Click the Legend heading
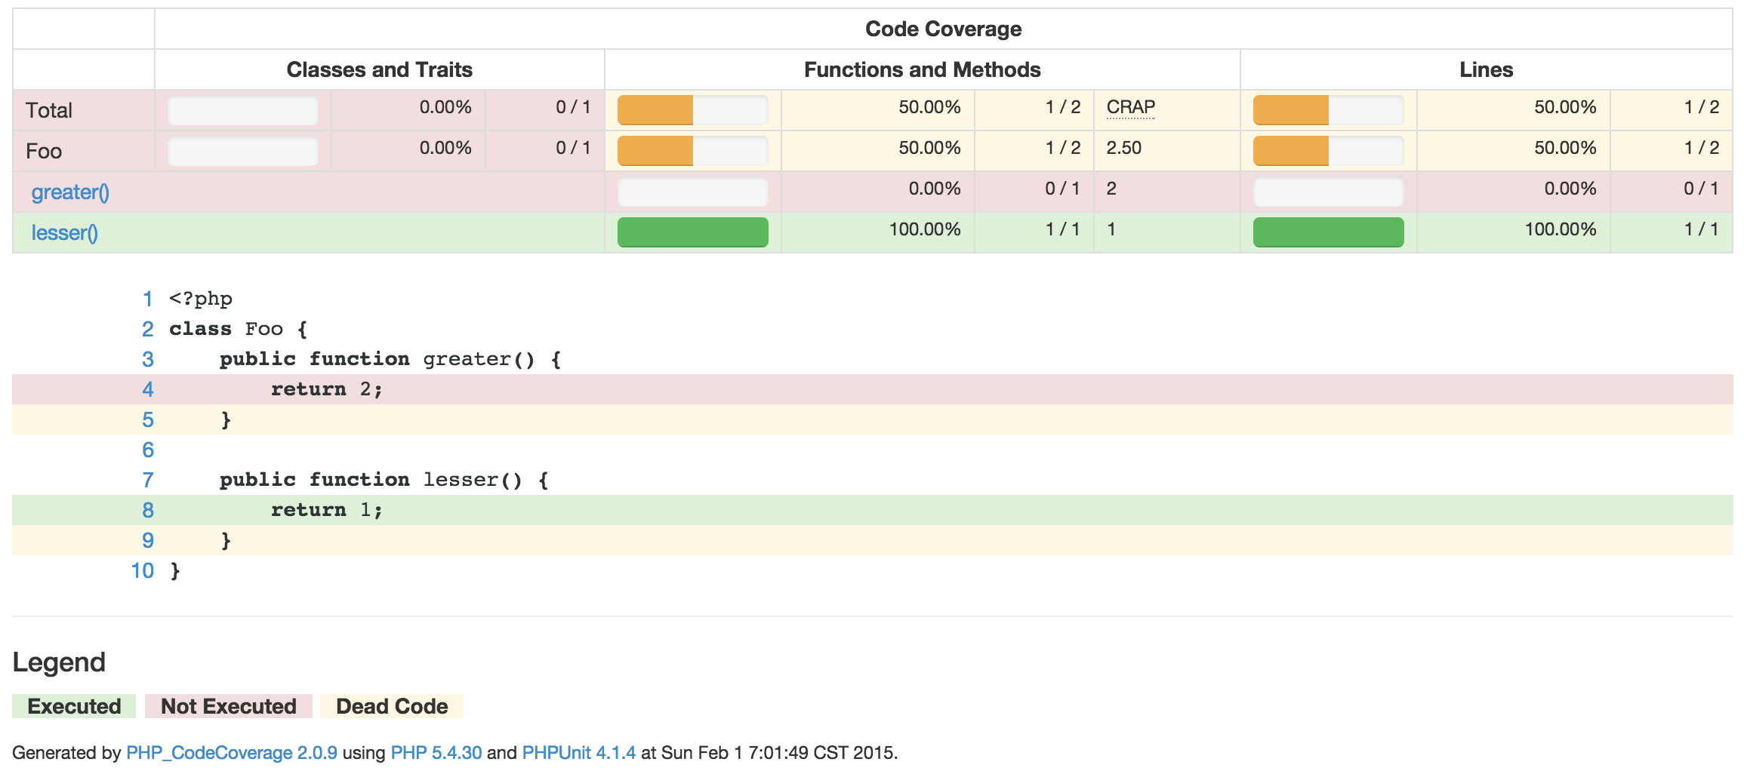1747x768 pixels. coord(59,662)
